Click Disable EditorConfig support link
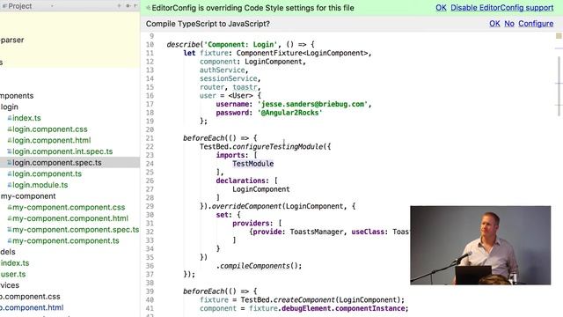Image resolution: width=563 pixels, height=317 pixels. [502, 8]
